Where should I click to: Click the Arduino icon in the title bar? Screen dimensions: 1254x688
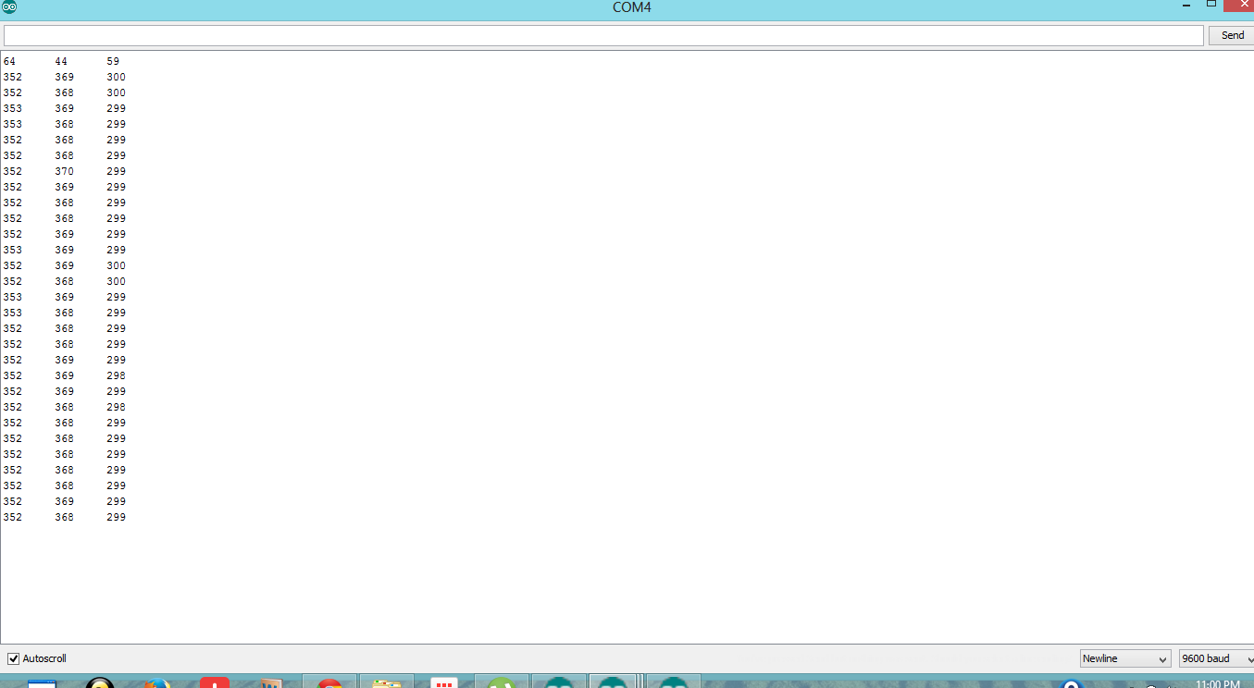tap(8, 7)
